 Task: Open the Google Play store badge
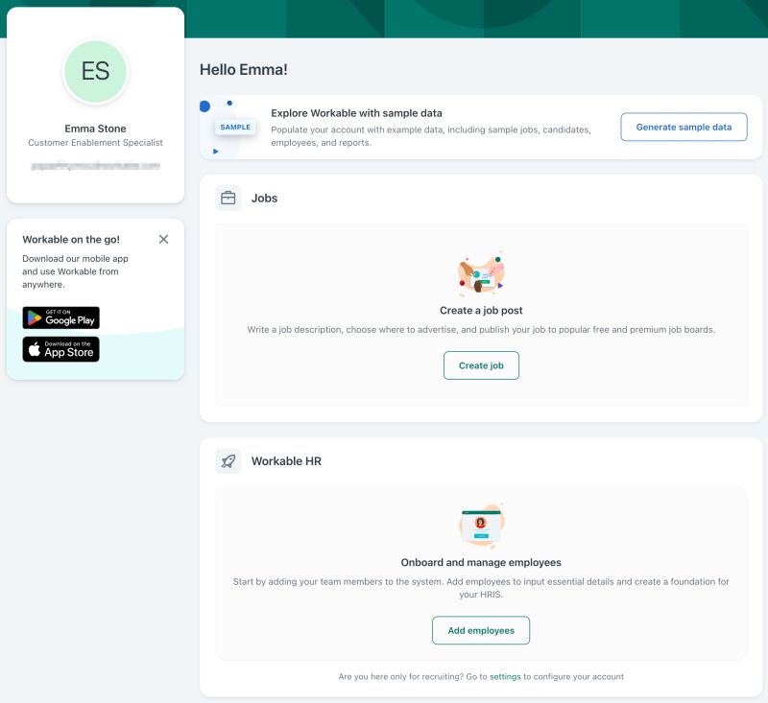60,317
